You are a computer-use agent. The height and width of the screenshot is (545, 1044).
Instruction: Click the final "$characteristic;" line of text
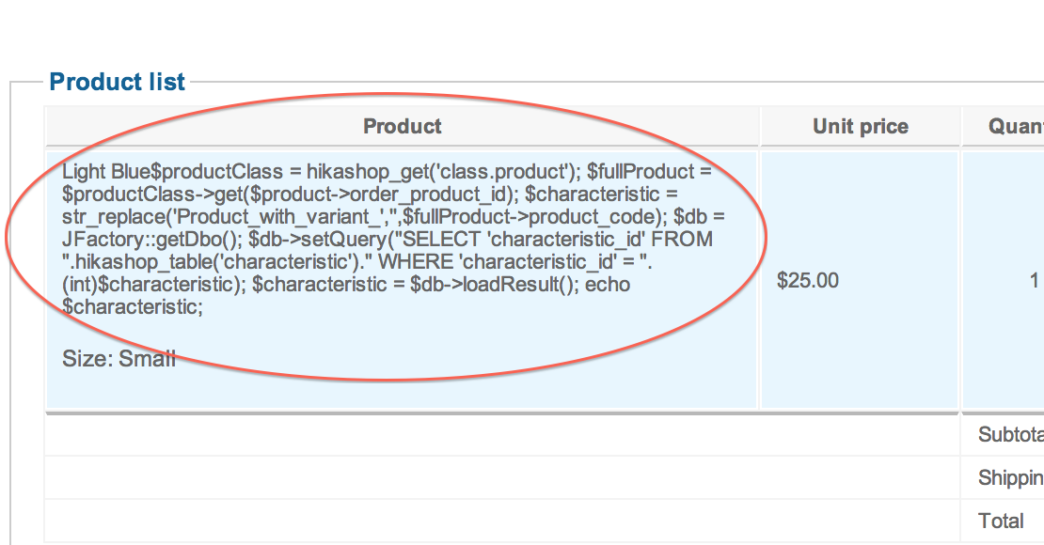tap(133, 307)
